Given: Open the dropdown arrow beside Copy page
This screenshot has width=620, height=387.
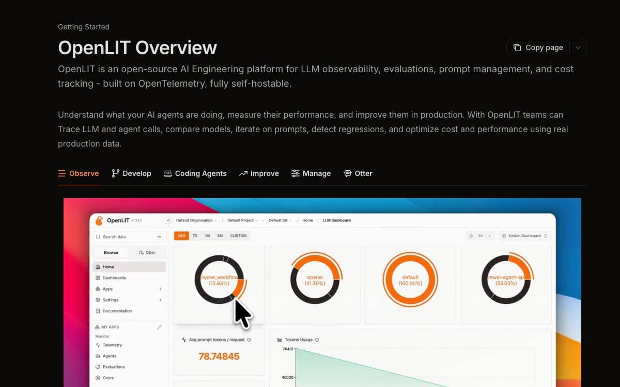Looking at the screenshot, I should pyautogui.click(x=578, y=47).
